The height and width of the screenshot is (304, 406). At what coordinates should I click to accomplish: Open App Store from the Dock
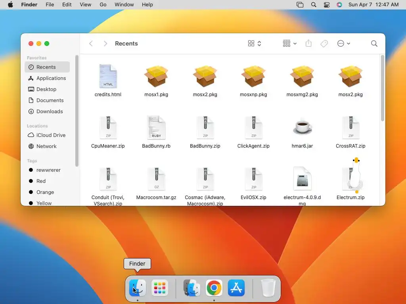point(236,288)
